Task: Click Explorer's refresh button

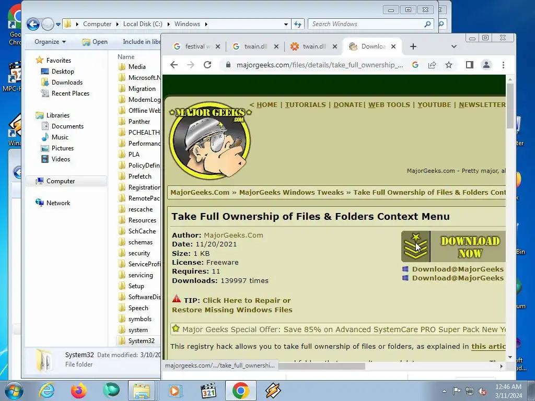Action: (x=297, y=24)
